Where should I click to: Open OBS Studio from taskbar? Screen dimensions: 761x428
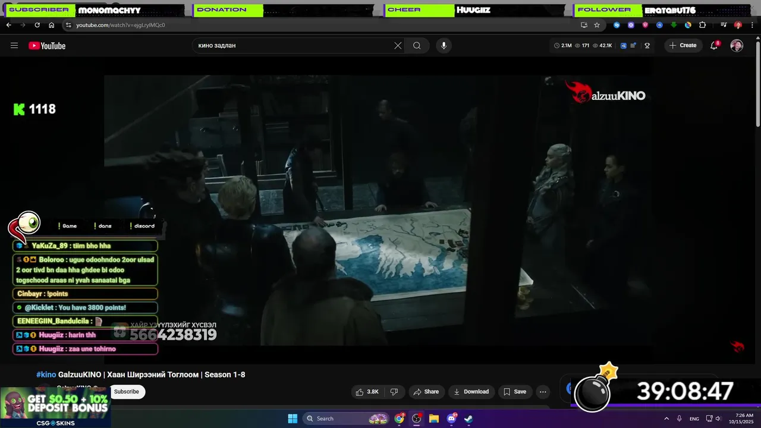(x=417, y=418)
